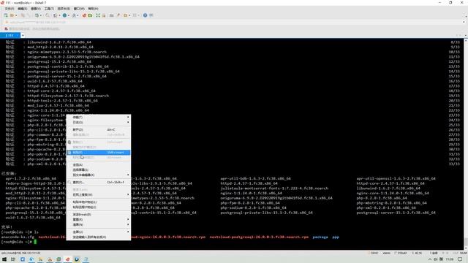Image resolution: width=468 pixels, height=263 pixels.
Task: Click the Lock screen padlock toolbar icon
Action: (x=104, y=15)
